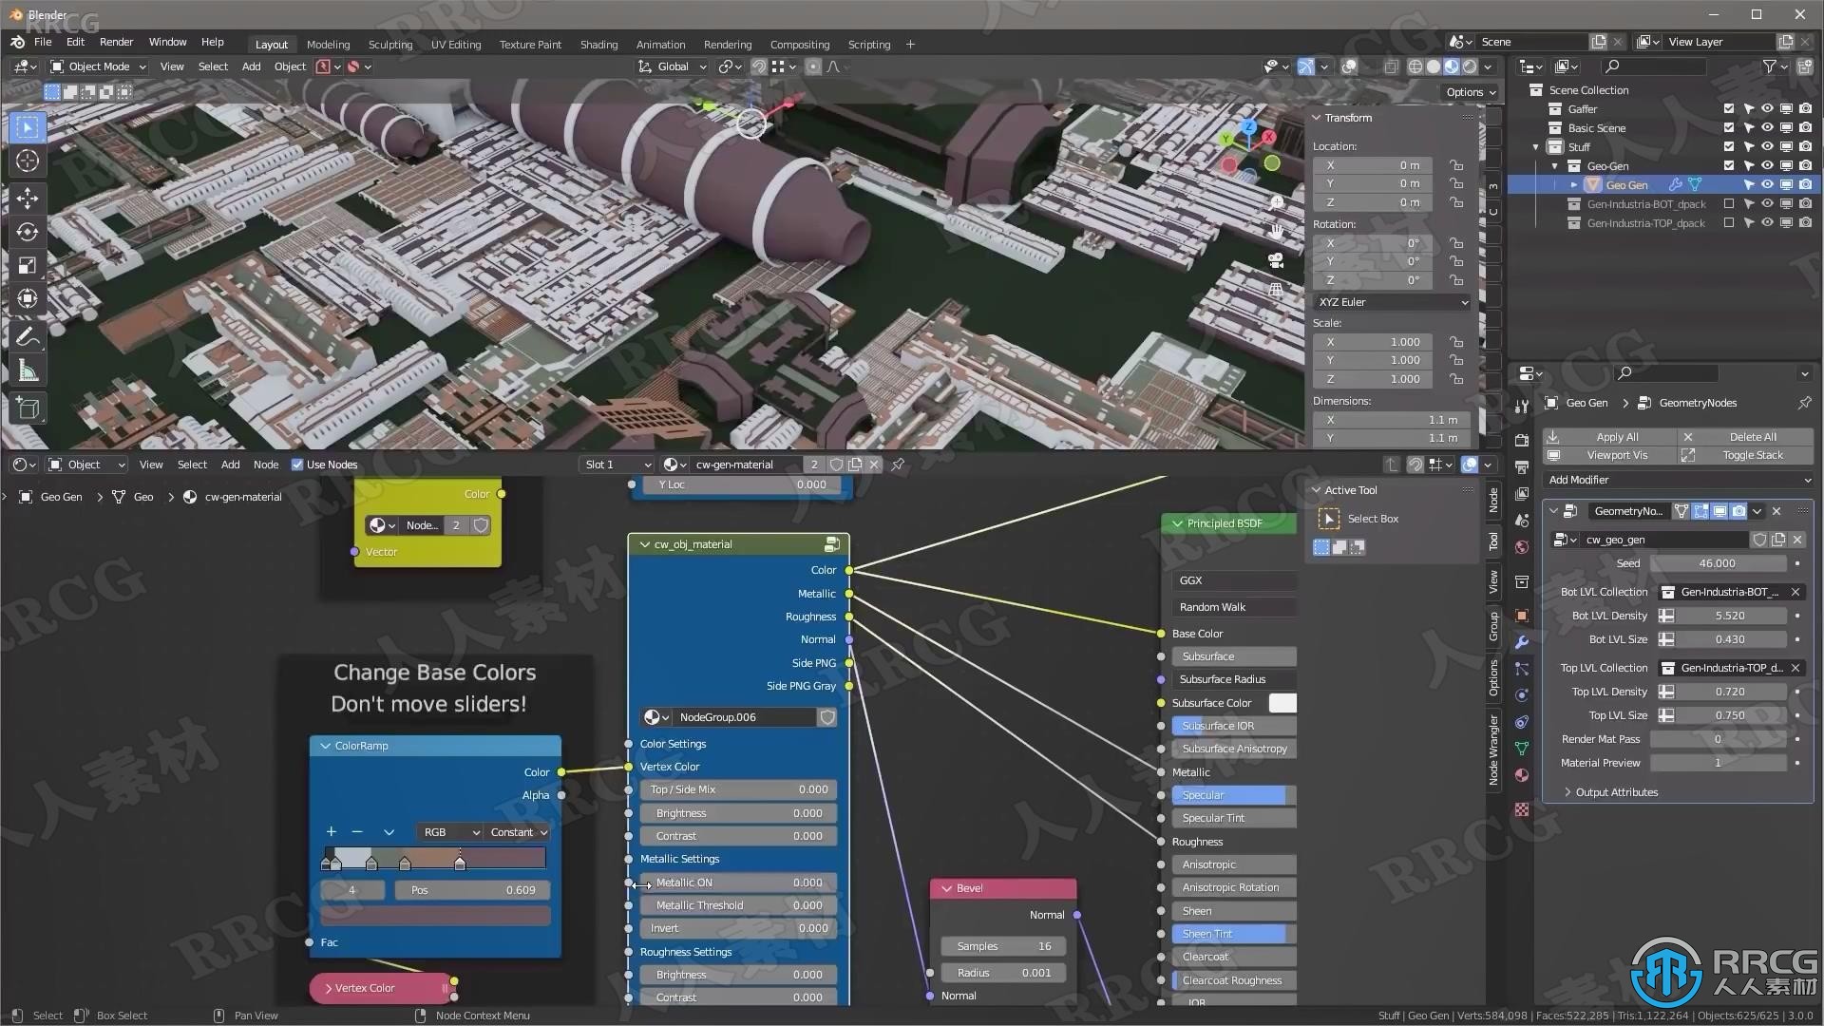1824x1026 pixels.
Task: Click the Vertex Color button in ColorRamp
Action: point(367,987)
